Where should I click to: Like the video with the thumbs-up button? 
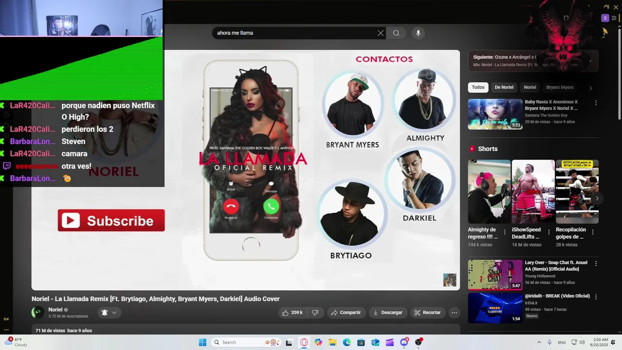[293, 313]
